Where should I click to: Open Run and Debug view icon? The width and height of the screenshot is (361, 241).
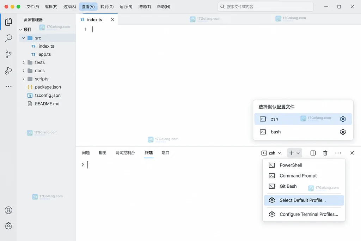[x=8, y=71]
